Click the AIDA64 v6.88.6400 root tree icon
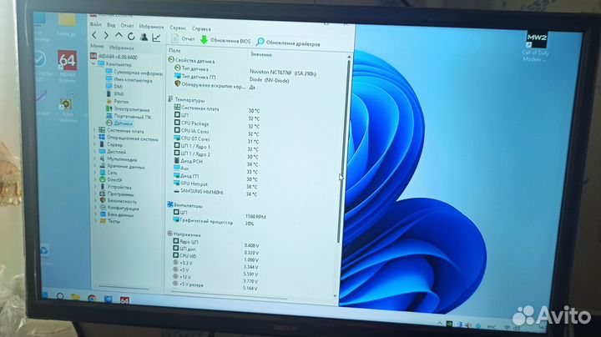The width and height of the screenshot is (601, 337). (93, 56)
